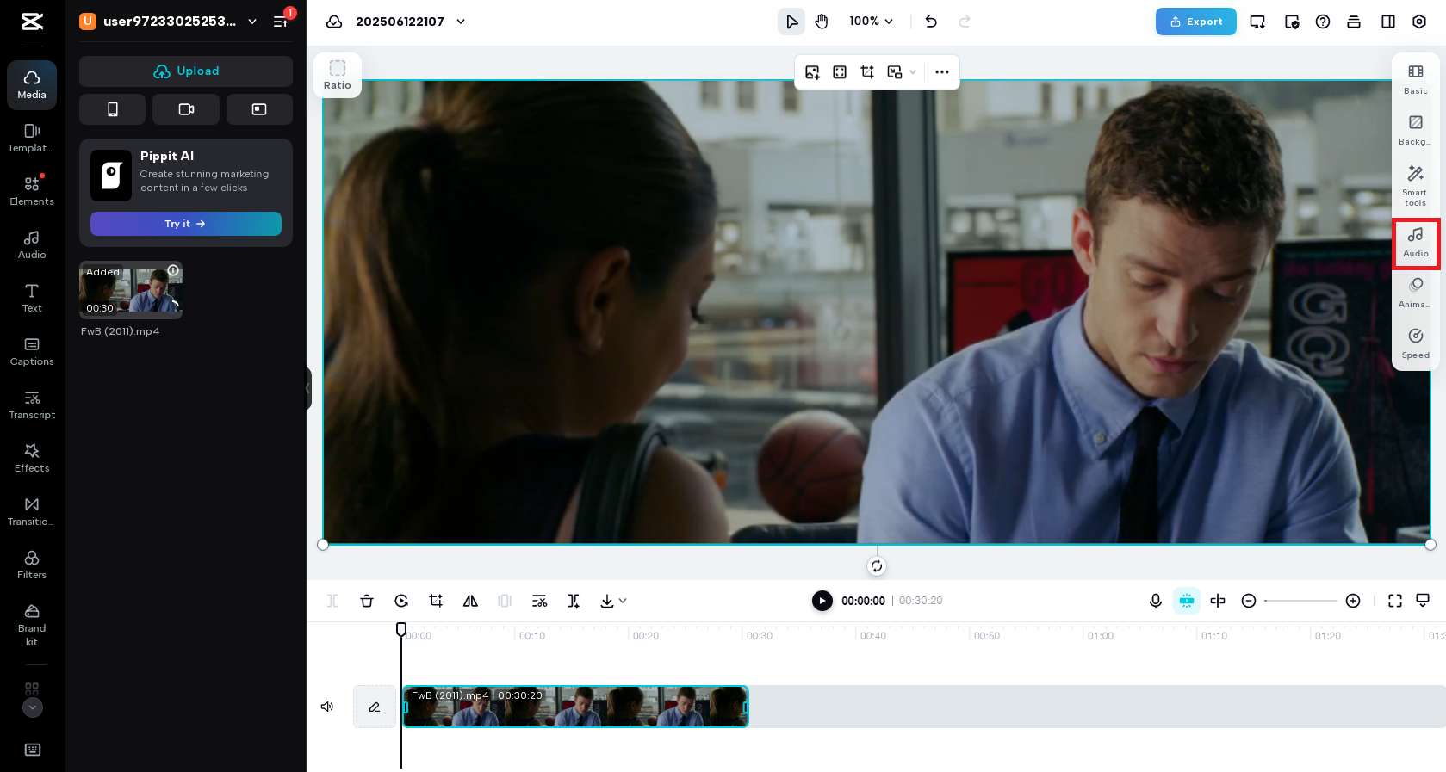Expand the user workspace dropdown

(252, 22)
